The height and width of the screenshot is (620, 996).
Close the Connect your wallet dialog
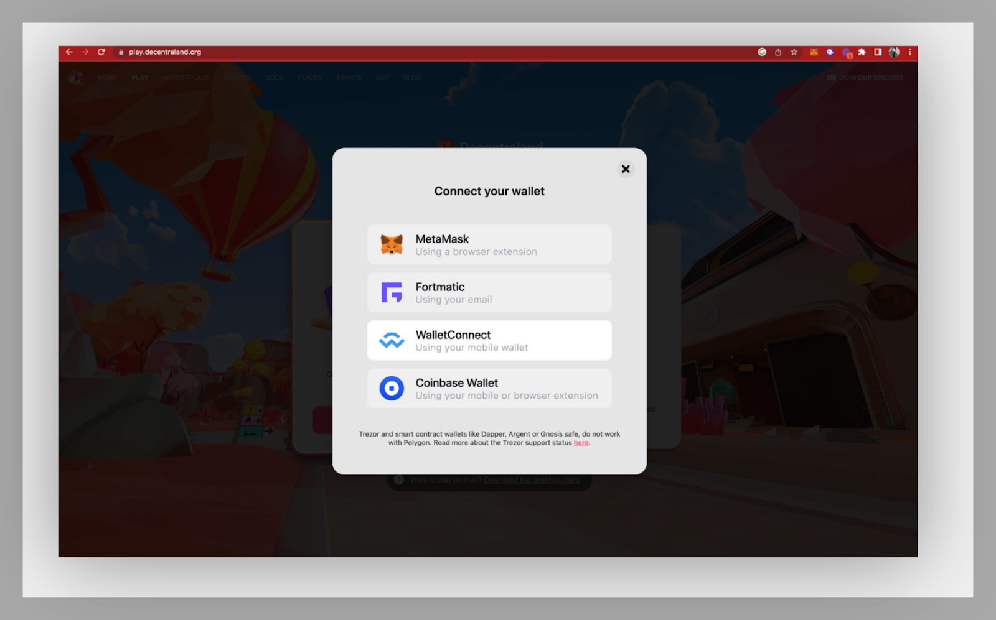click(x=626, y=169)
